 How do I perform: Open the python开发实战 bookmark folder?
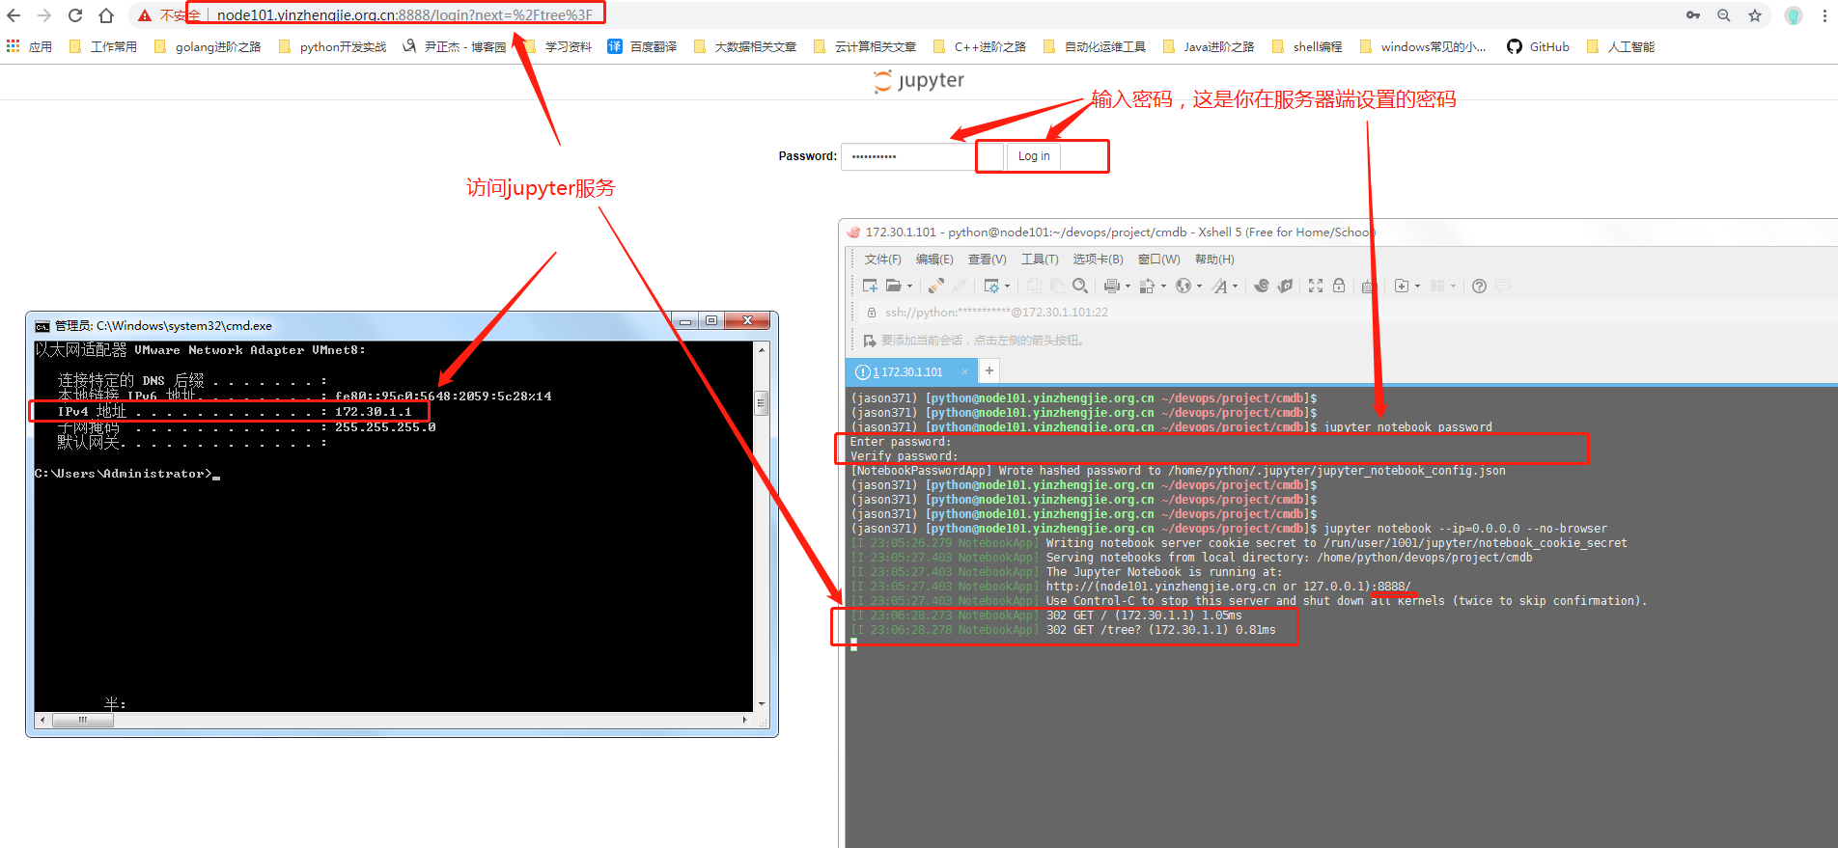click(x=332, y=46)
